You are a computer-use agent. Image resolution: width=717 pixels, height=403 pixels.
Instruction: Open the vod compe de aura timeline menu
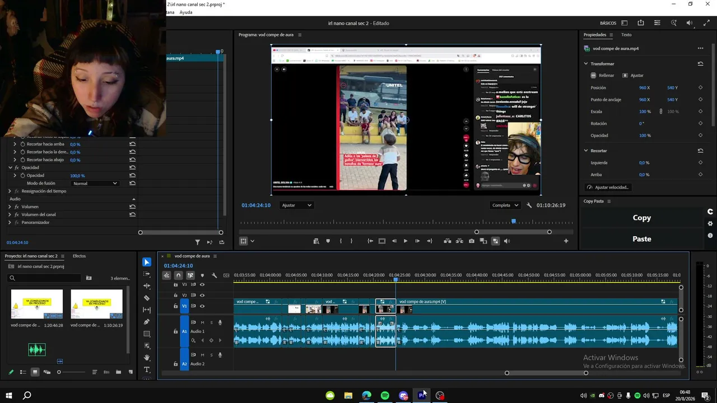coord(215,256)
